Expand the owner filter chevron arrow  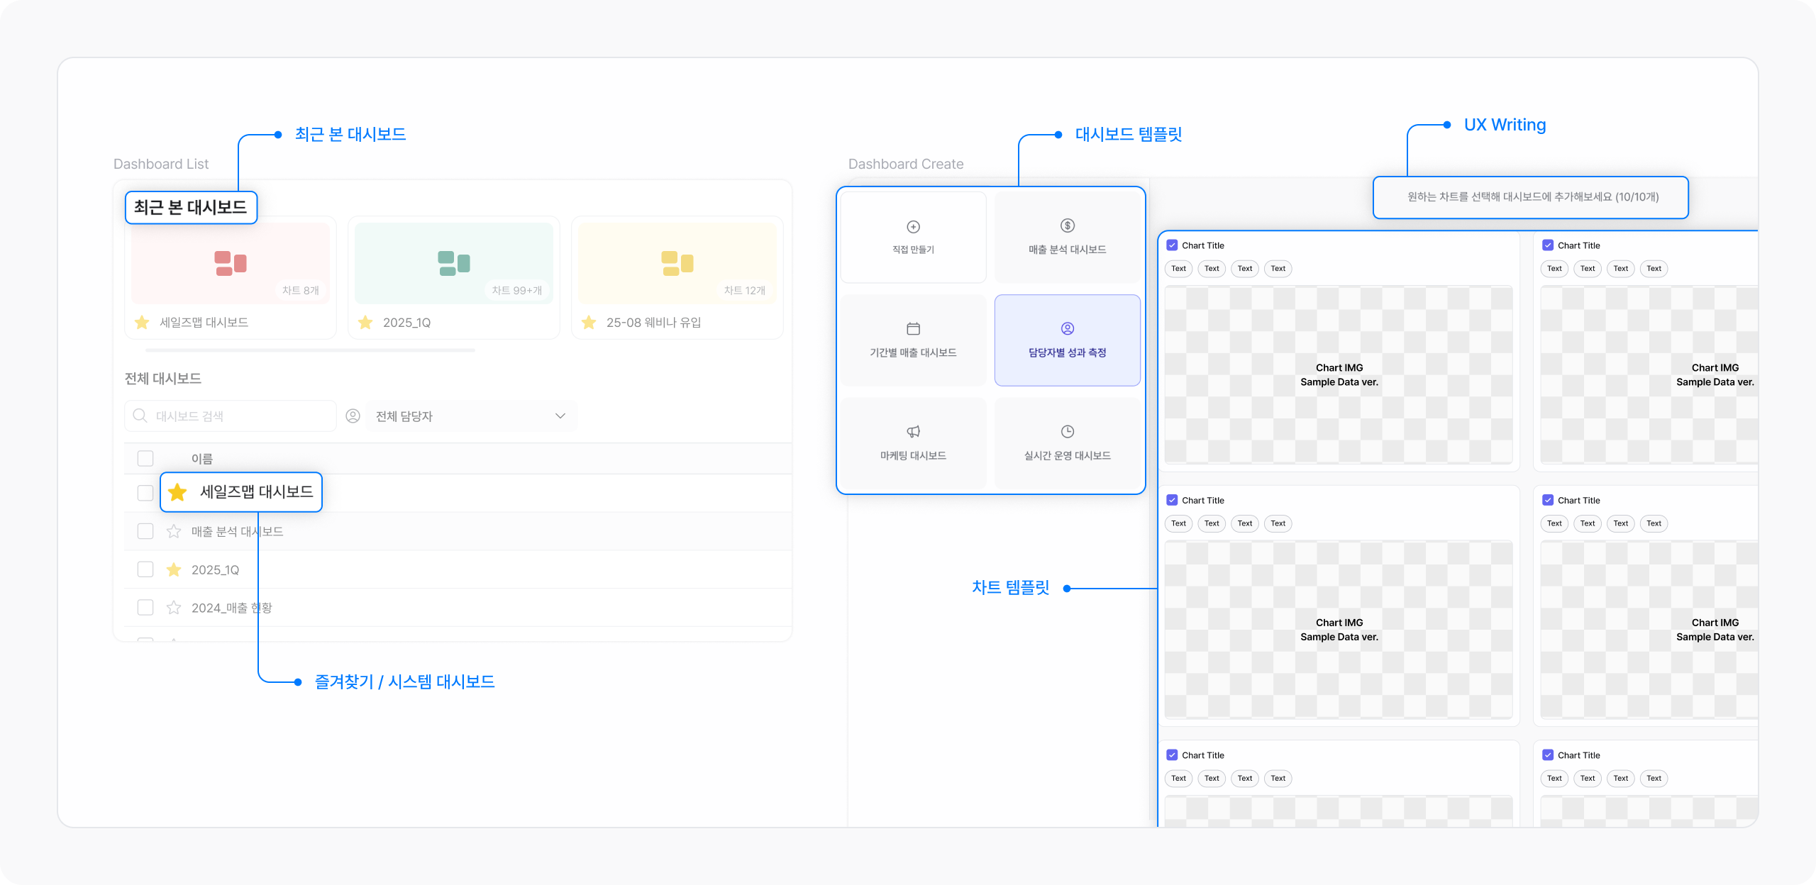(x=560, y=416)
